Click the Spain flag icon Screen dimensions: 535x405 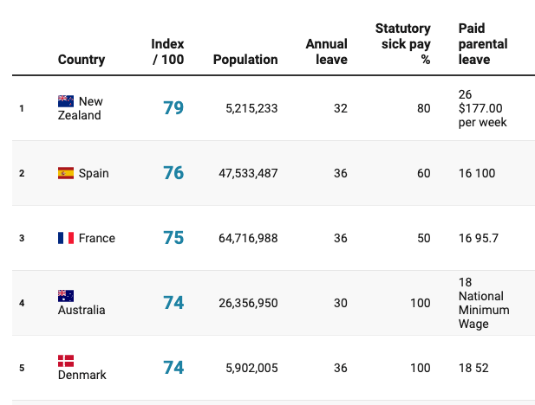coord(66,173)
